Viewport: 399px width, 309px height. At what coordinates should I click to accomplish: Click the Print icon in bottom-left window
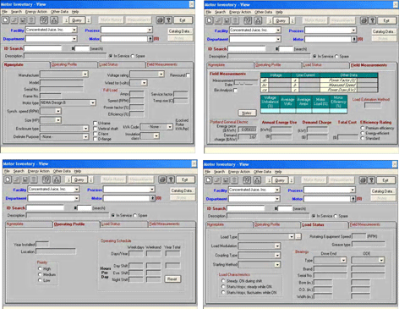pyautogui.click(x=162, y=179)
